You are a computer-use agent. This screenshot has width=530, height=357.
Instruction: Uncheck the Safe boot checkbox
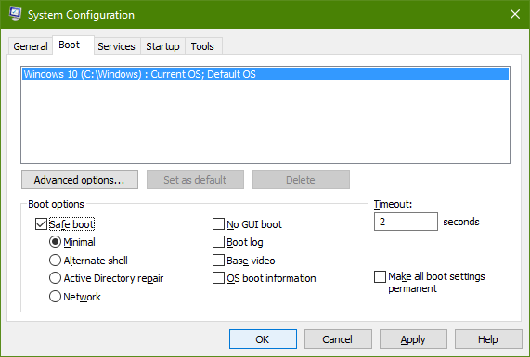(41, 224)
